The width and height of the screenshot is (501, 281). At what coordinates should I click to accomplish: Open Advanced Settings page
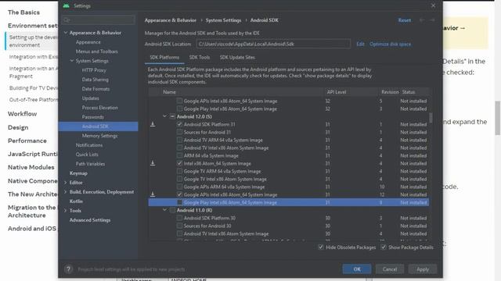click(90, 220)
